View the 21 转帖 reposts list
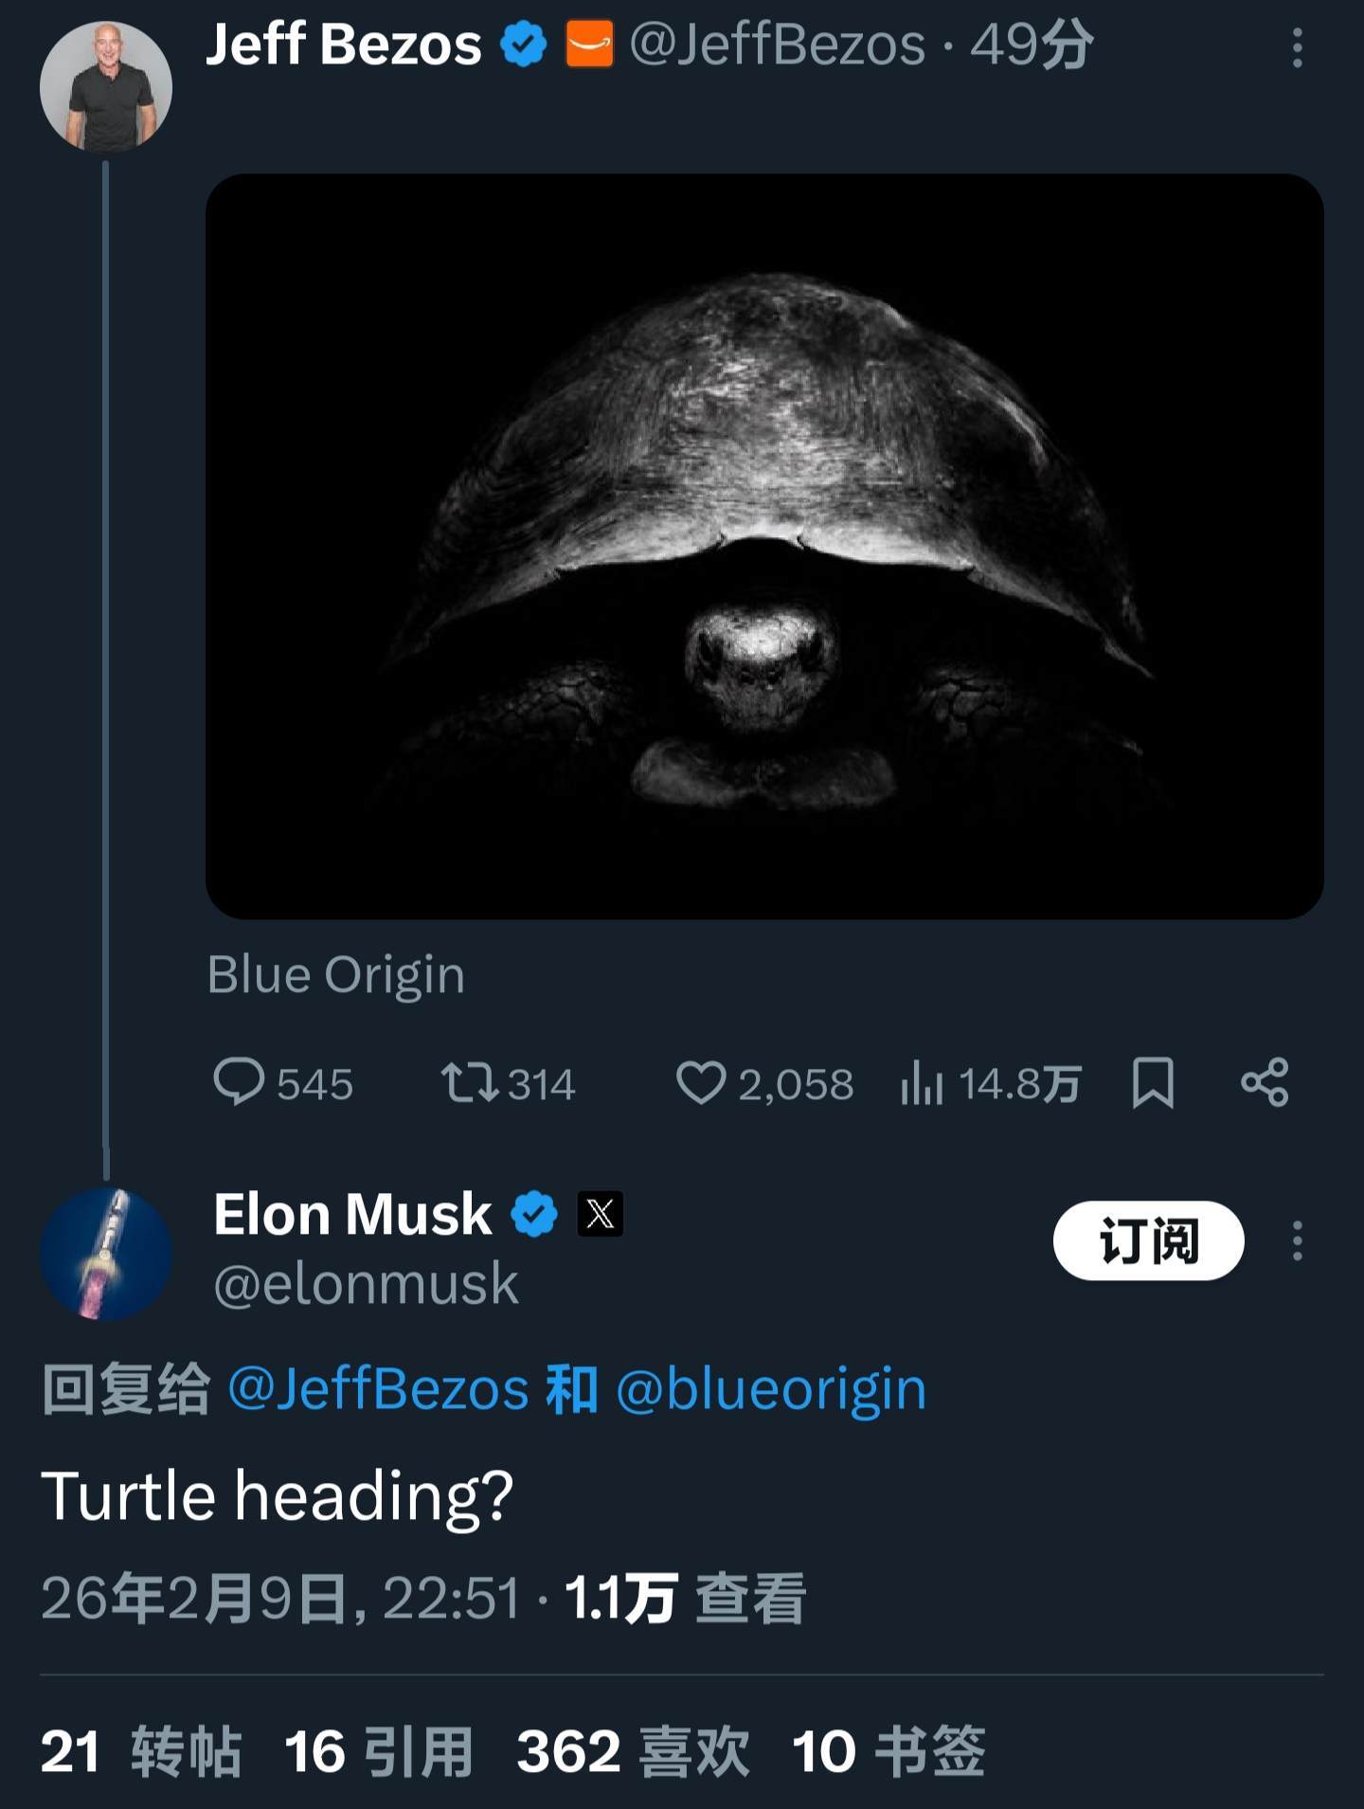This screenshot has height=1809, width=1364. (x=140, y=1750)
